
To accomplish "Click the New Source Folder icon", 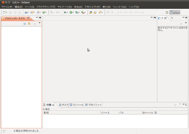I will [32, 12].
